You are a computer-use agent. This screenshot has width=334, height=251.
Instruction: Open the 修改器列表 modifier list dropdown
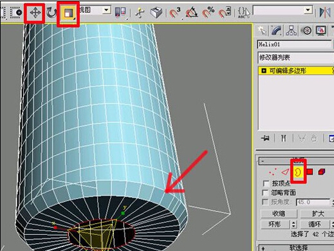click(295, 57)
